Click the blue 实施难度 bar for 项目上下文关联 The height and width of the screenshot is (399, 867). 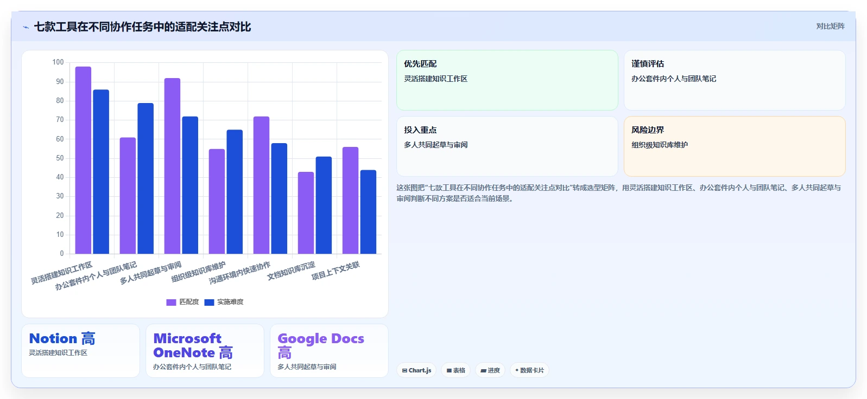368,212
